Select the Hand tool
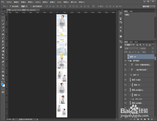This screenshot has height=121, width=157. pos(3,75)
